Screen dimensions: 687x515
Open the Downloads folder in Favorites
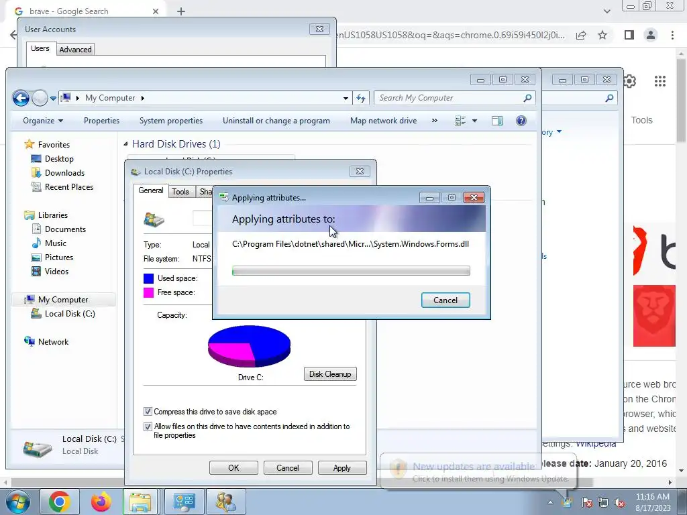(x=64, y=172)
